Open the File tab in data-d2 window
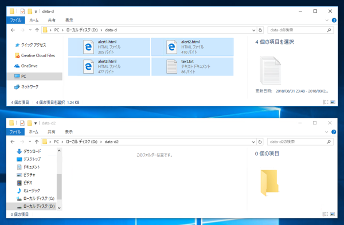Viewport: 344px width, 225px height. click(15, 132)
